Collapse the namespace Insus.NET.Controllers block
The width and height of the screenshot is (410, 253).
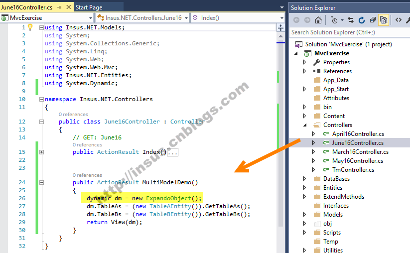tap(41, 99)
